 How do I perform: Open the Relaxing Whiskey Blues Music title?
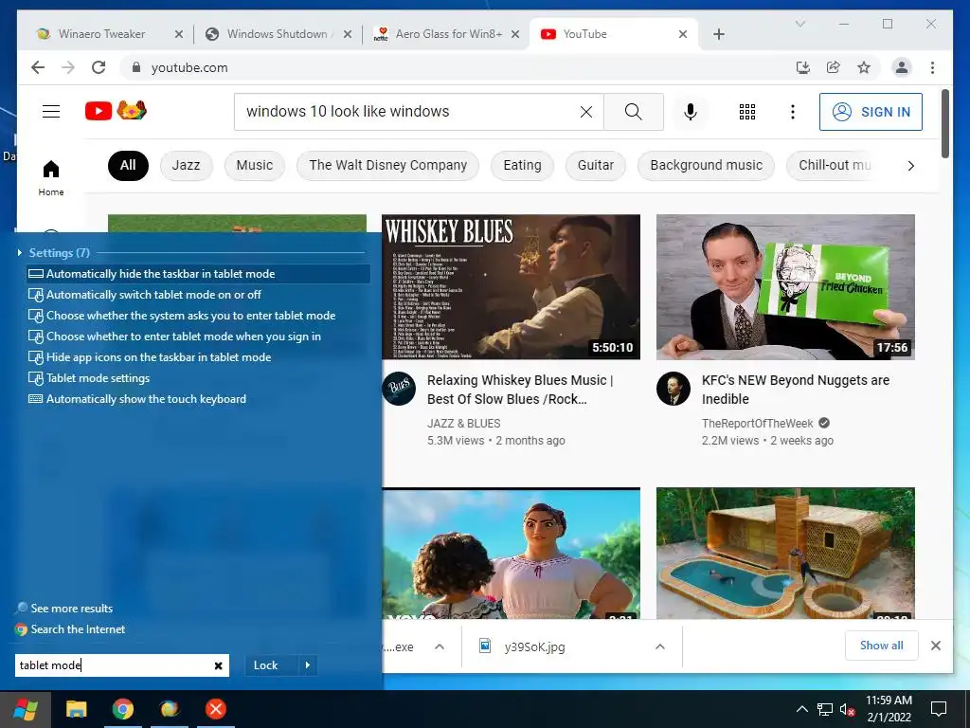click(x=520, y=390)
